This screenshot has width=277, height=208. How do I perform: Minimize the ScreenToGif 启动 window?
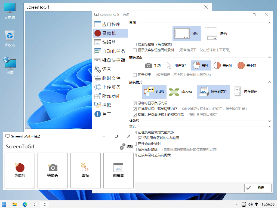tap(104, 136)
